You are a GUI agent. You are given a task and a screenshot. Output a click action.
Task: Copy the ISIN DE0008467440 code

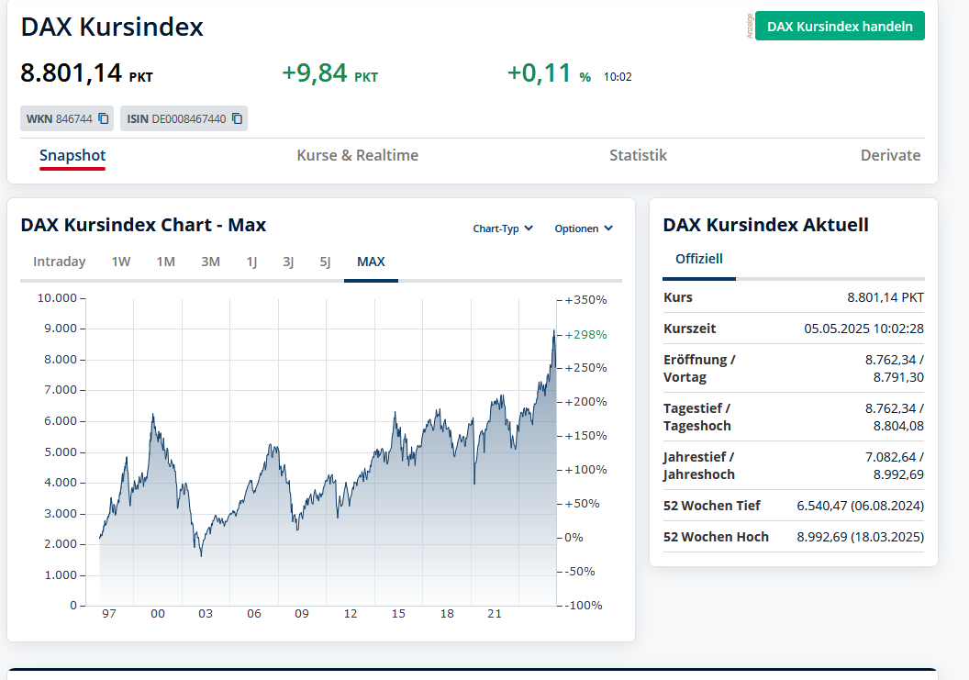pyautogui.click(x=238, y=118)
